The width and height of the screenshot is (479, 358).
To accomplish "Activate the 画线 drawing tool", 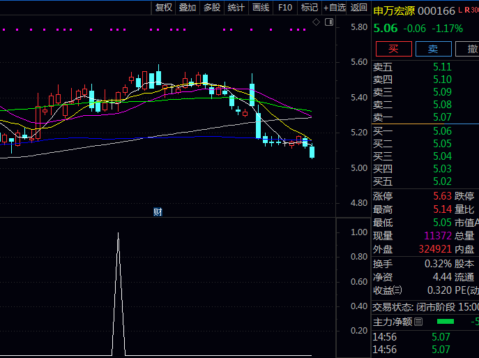I will pos(261,8).
